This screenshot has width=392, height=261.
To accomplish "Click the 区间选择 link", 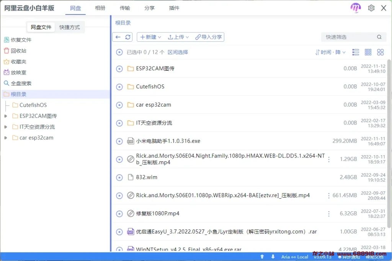I will click(x=178, y=52).
